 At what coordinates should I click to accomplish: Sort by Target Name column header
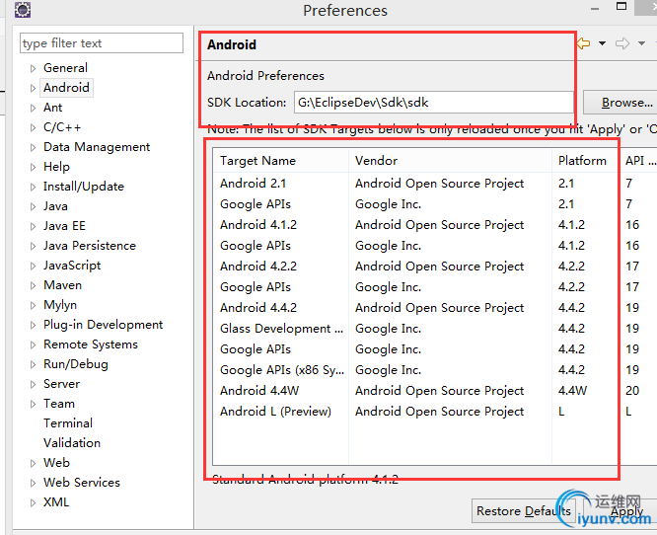tap(281, 161)
